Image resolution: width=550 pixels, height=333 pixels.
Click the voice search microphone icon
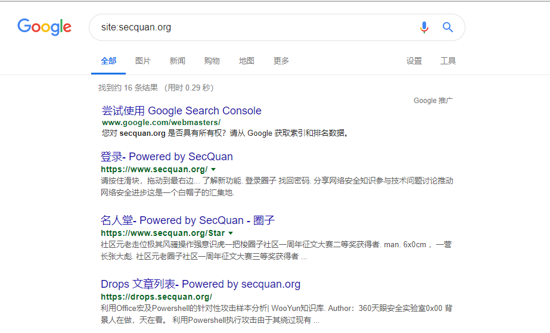pos(424,27)
